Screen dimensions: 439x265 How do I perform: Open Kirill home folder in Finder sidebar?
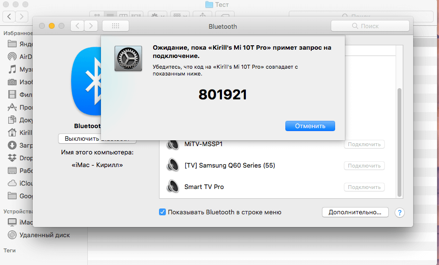[x=20, y=132]
